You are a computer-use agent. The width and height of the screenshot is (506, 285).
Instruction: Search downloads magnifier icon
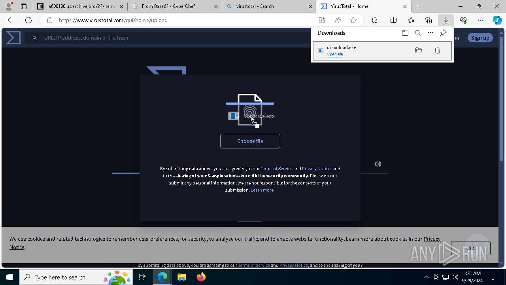pyautogui.click(x=417, y=33)
